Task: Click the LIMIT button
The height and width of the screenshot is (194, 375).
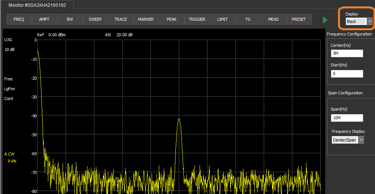Action: (223, 19)
